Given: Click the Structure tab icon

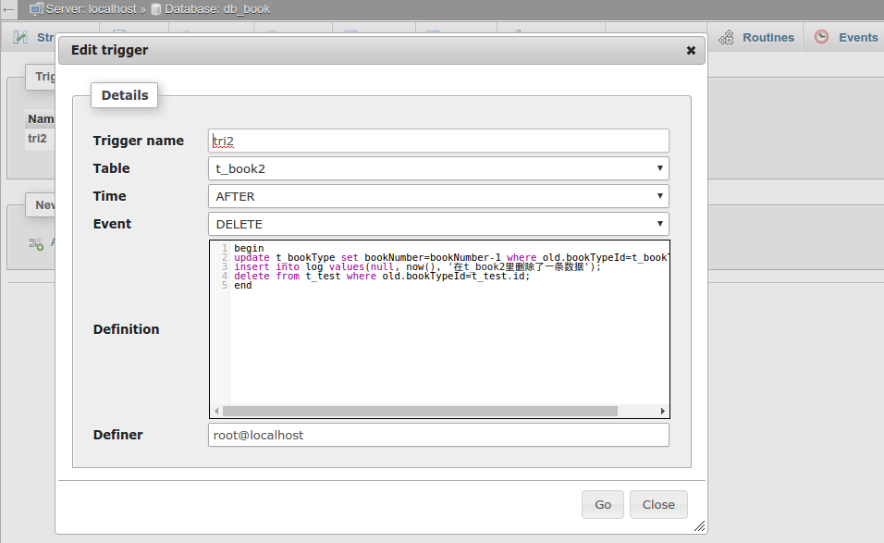Looking at the screenshot, I should coord(20,37).
